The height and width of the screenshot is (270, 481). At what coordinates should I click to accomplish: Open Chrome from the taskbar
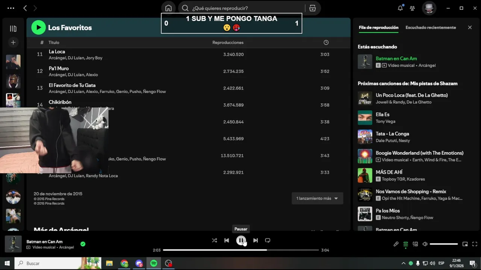click(124, 263)
